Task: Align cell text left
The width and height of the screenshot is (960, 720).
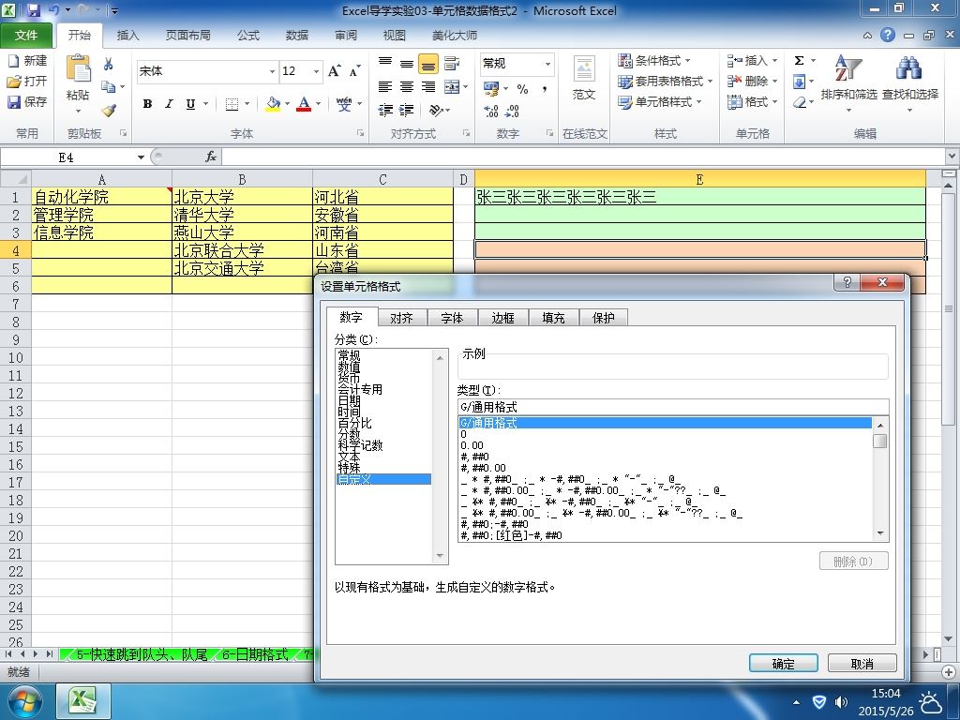Action: coord(385,87)
